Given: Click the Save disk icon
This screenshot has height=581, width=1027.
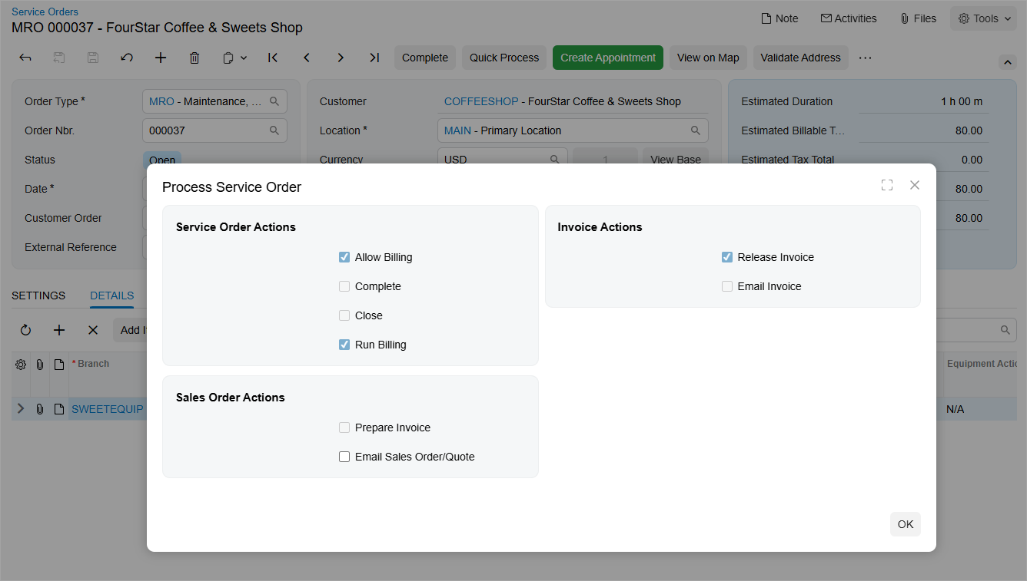Looking at the screenshot, I should pos(93,58).
